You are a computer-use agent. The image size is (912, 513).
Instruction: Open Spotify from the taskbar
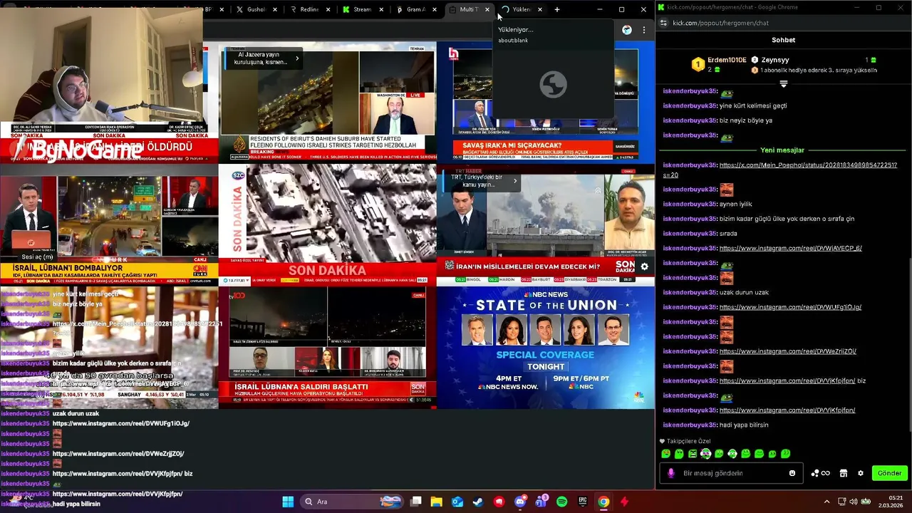[x=561, y=502]
